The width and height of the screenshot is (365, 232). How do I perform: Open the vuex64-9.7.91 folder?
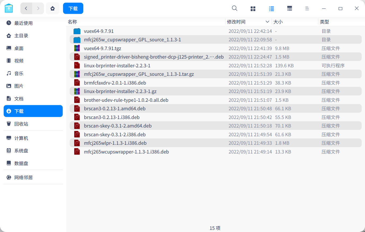[x=98, y=31]
